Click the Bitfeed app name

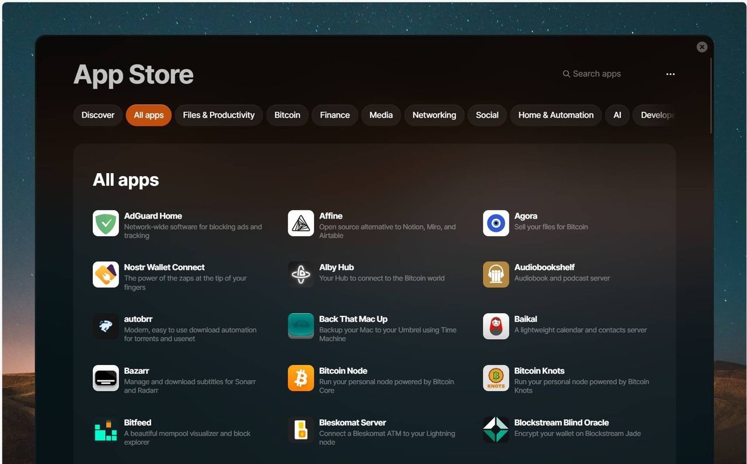tap(138, 423)
